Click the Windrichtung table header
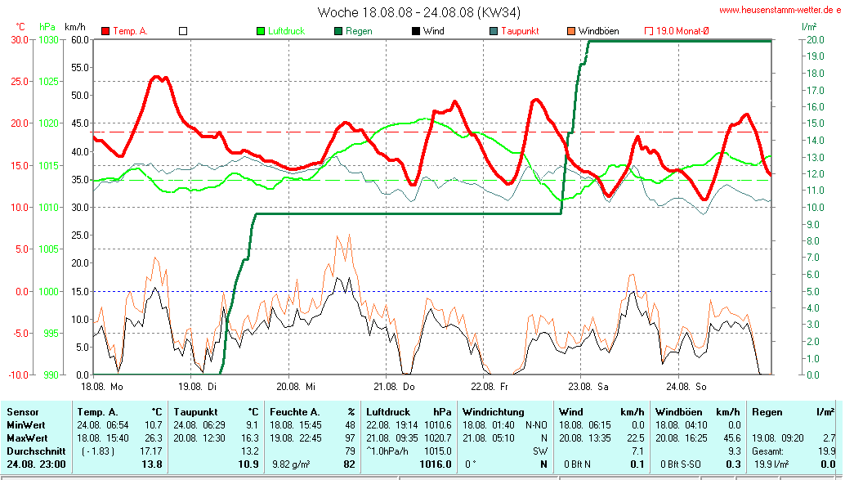The image size is (845, 480). pos(494,412)
